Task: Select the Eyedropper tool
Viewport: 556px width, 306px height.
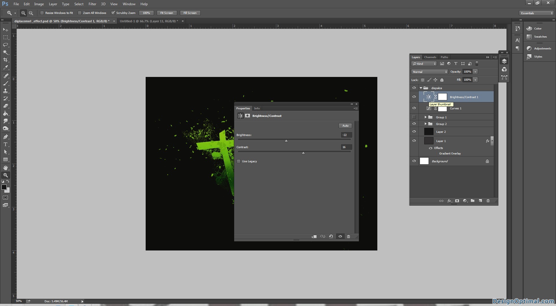Action: 6,67
